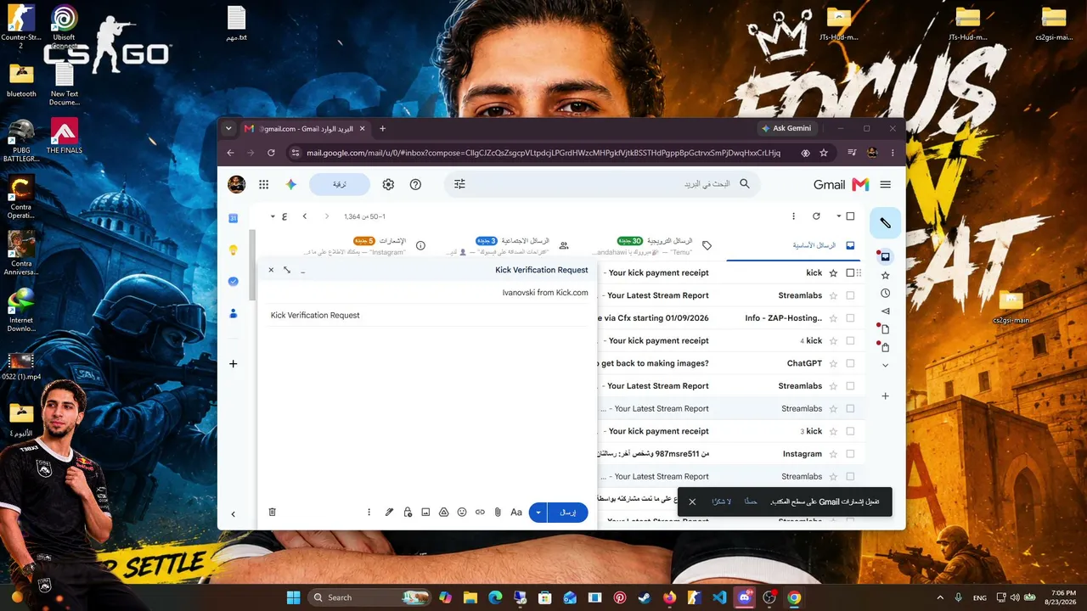Screen dimensions: 1087x611
Task: Discard the draft with the trash icon
Action: point(273,512)
